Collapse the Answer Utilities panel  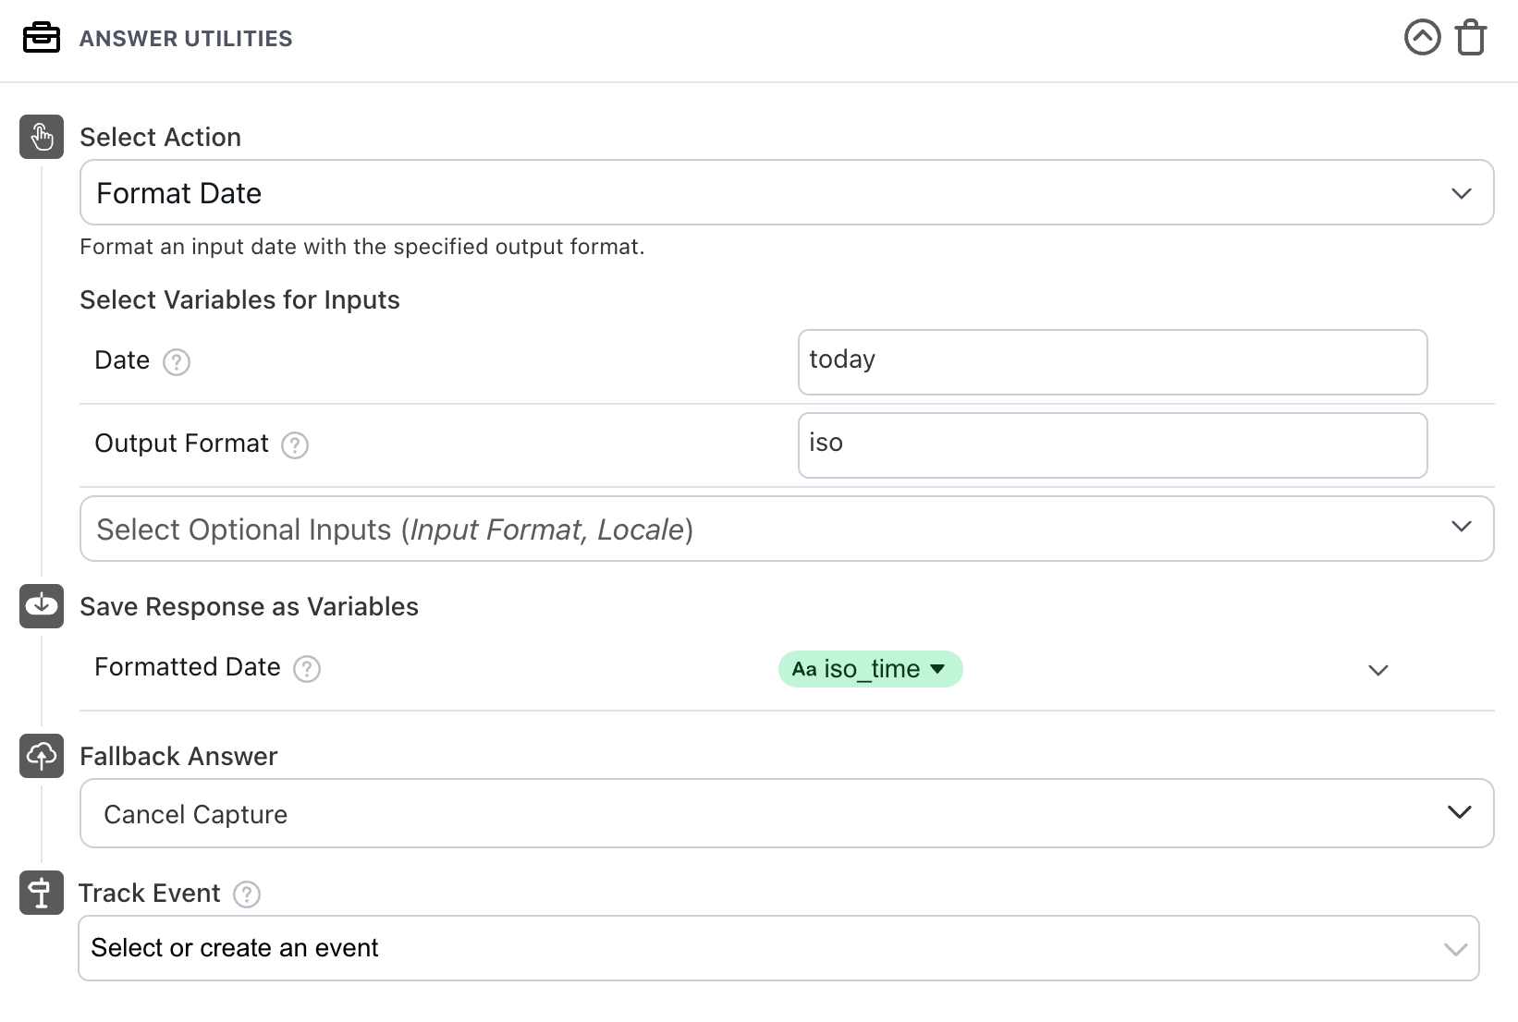pos(1422,38)
